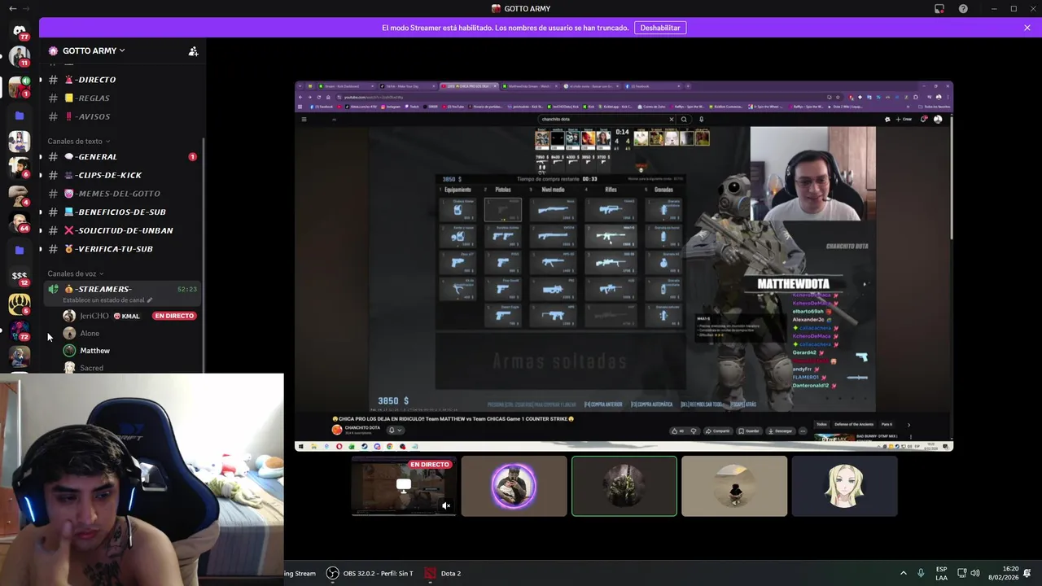Open the -DIRECTO channel
Viewport: 1042px width, 586px height.
click(x=122, y=80)
